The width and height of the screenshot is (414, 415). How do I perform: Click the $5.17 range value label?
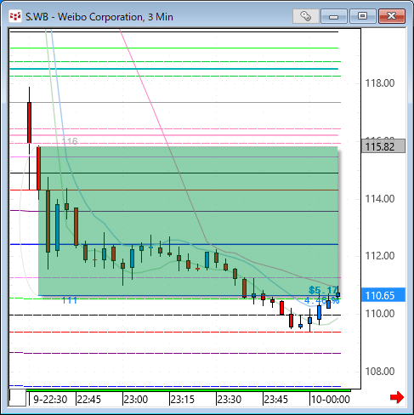tap(323, 290)
